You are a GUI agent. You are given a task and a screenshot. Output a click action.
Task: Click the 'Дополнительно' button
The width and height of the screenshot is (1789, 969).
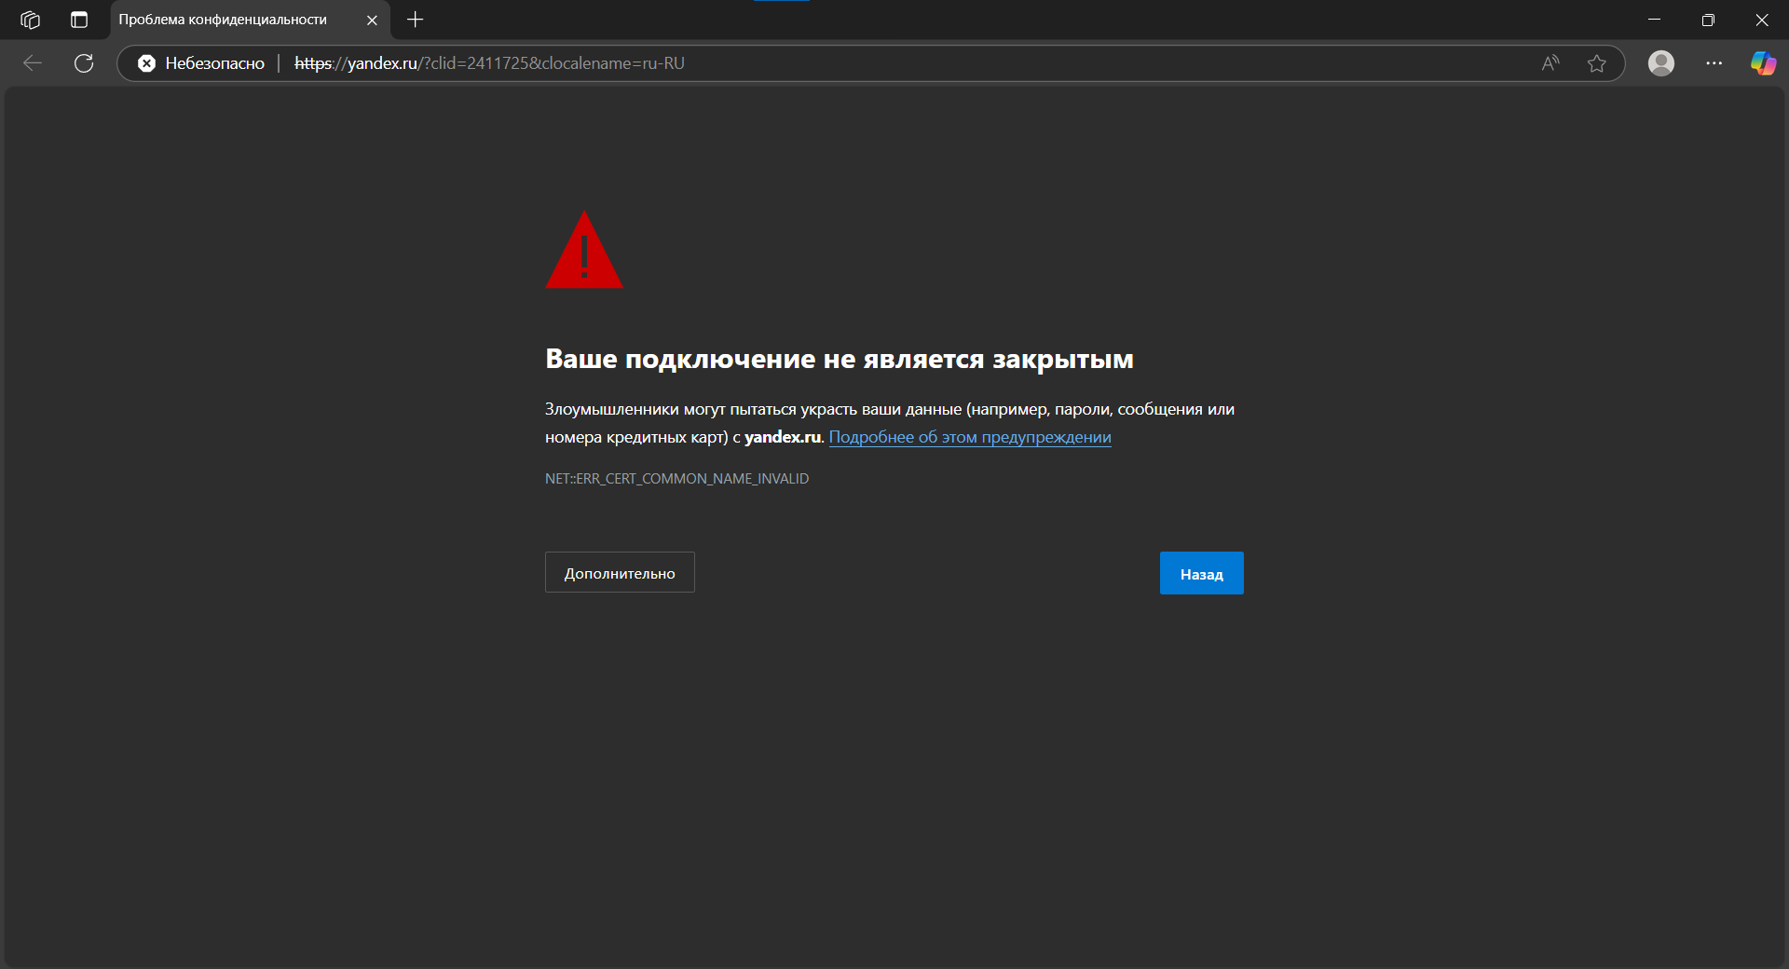pos(620,573)
